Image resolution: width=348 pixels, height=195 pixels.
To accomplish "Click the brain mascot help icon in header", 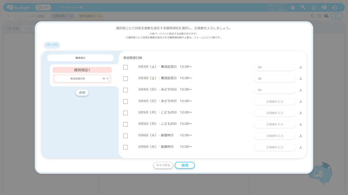I will click(324, 8).
